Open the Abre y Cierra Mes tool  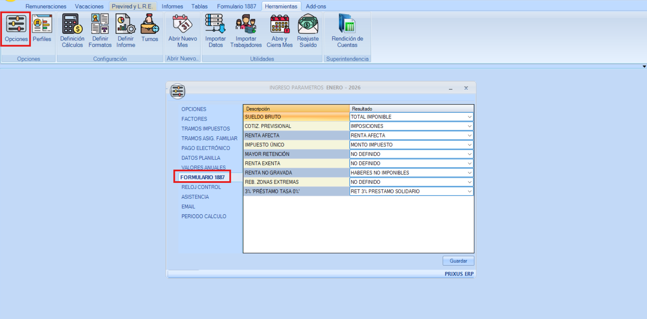[x=280, y=24]
